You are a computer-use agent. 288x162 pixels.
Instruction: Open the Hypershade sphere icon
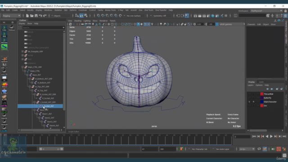(x=213, y=16)
